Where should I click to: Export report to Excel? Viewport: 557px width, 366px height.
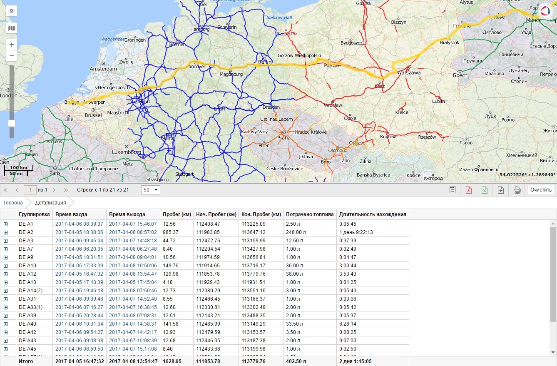pos(485,190)
